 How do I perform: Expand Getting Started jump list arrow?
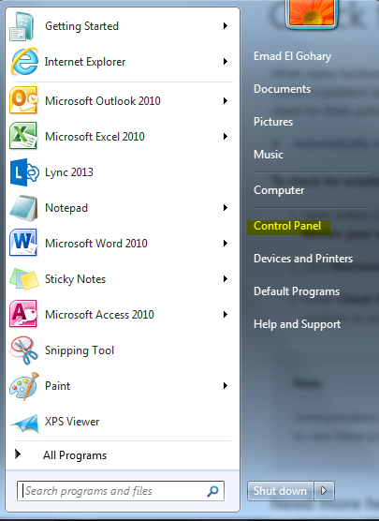226,25
